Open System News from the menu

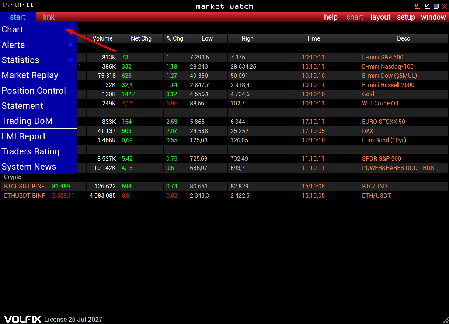[38, 167]
